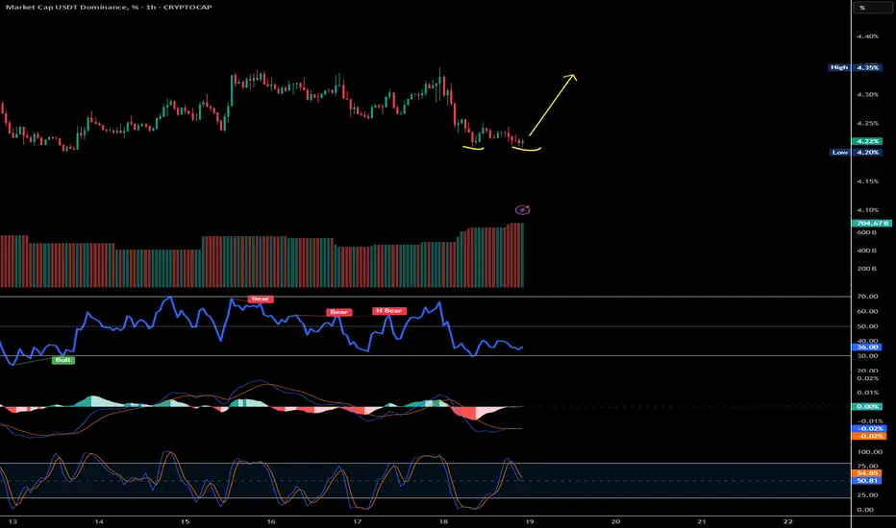
Task: Click the RSI 30.00 axis value
Action: pyautogui.click(x=867, y=356)
